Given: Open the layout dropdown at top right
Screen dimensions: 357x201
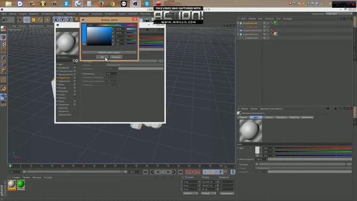Looking at the screenshot, I should click(x=339, y=13).
